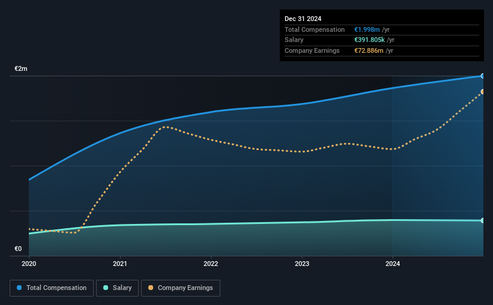The image size is (493, 305).
Task: Toggle the Company Earnings legend button
Action: [181, 288]
